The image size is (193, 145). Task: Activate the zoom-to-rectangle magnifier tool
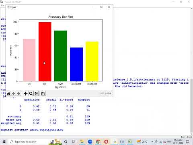31,93
